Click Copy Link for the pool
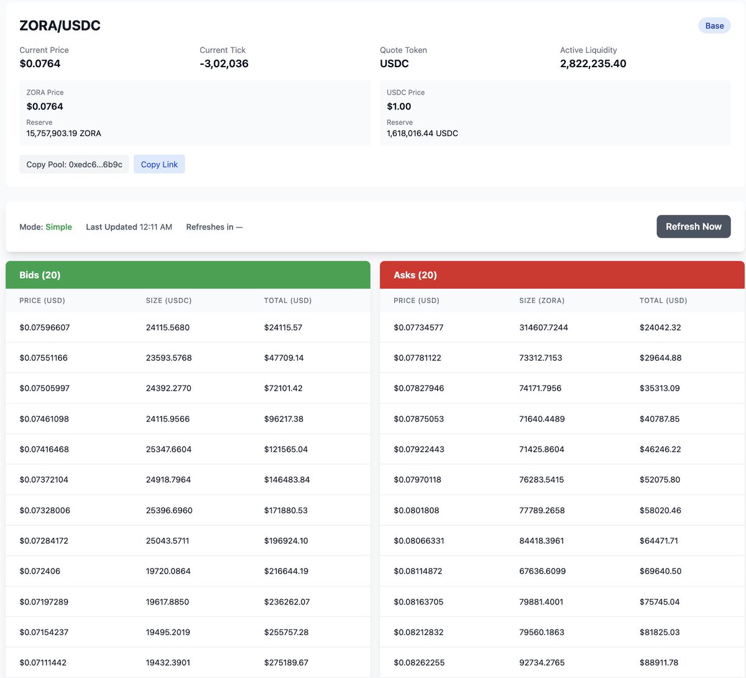 coord(159,164)
